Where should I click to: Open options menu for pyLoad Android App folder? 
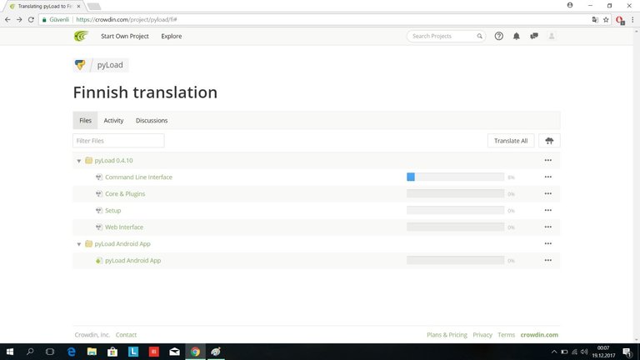point(548,243)
